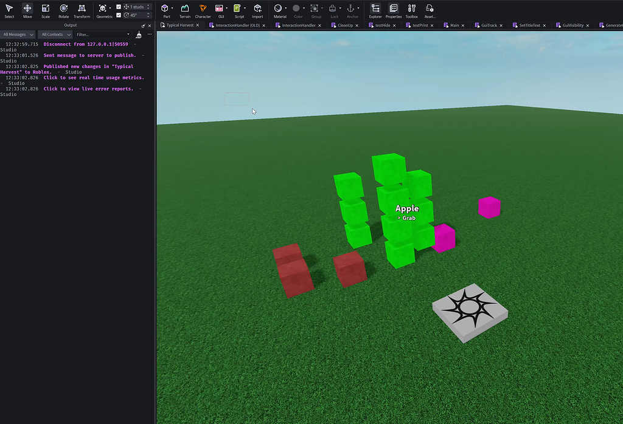
Task: Open the Color swatch picker
Action: click(x=296, y=9)
